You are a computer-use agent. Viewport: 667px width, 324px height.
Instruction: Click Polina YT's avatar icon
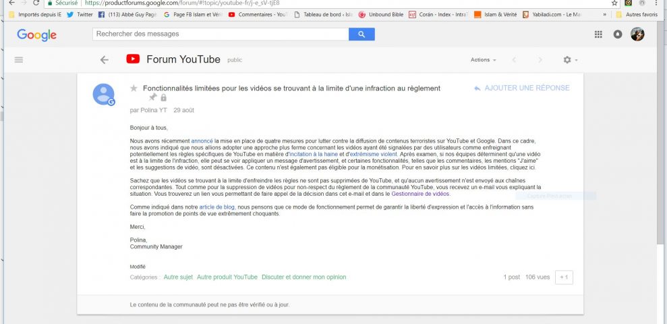click(x=104, y=94)
